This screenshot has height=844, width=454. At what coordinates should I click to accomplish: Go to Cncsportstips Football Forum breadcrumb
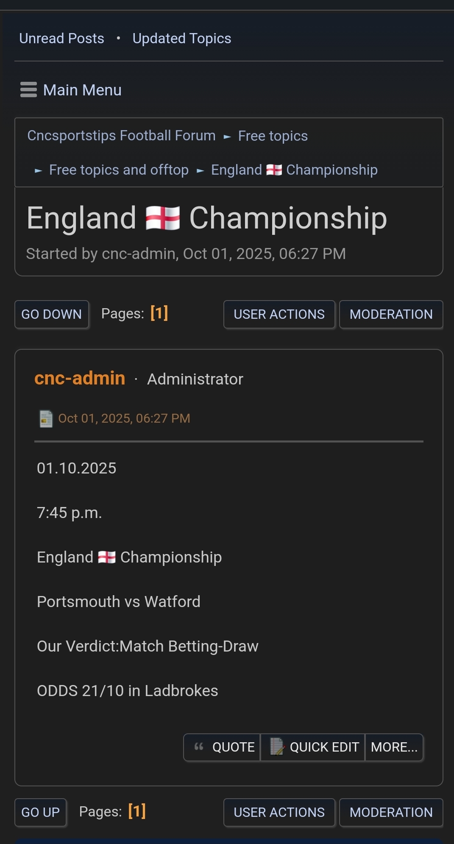[x=121, y=136]
